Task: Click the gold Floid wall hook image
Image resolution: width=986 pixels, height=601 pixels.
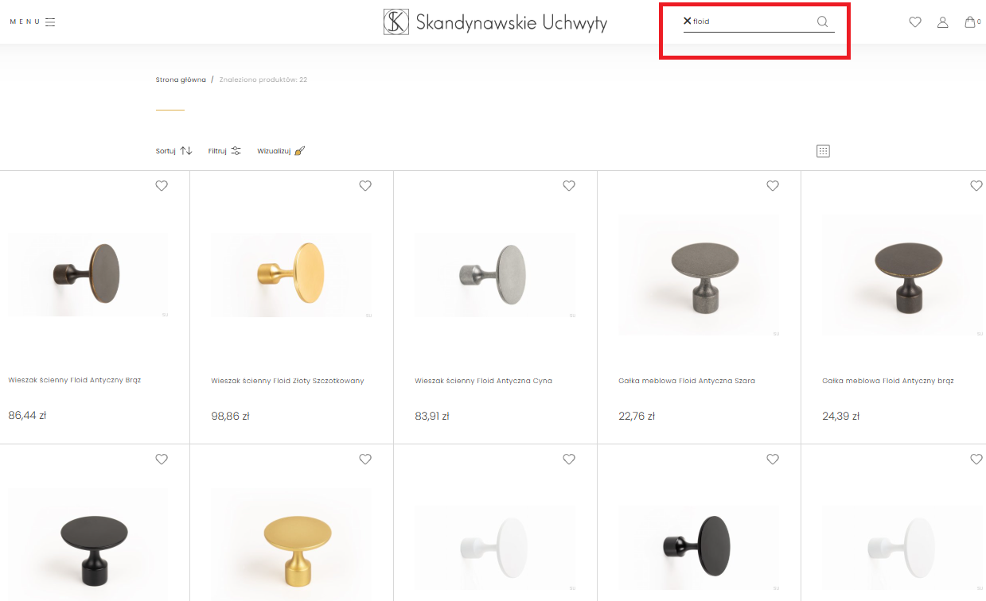Action: (x=291, y=274)
